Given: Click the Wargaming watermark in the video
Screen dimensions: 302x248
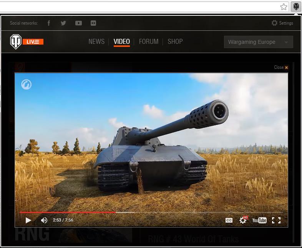Looking at the screenshot, I should (26, 84).
